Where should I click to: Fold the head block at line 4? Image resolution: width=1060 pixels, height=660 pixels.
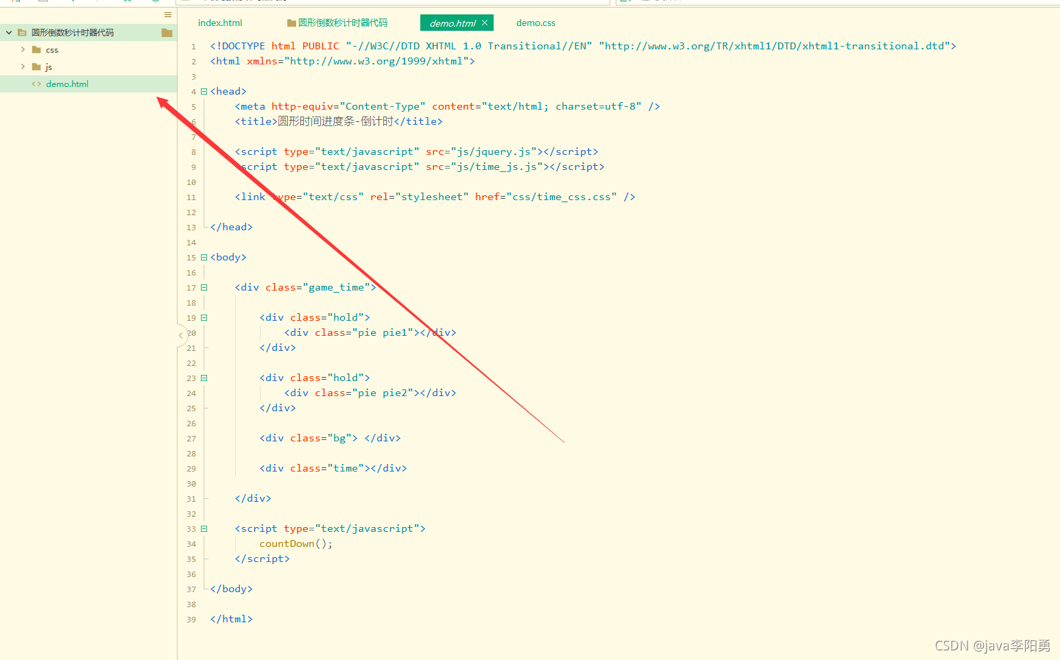(204, 91)
